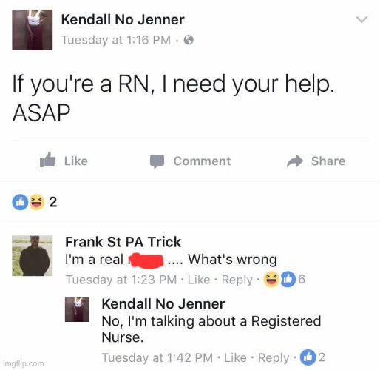The width and height of the screenshot is (380, 370).
Task: Click the Comment speech bubble icon
Action: [x=157, y=161]
